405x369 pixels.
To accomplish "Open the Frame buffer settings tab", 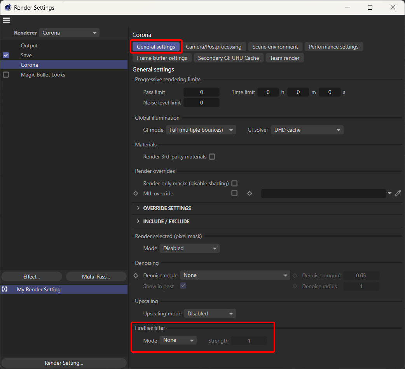I will 162,58.
